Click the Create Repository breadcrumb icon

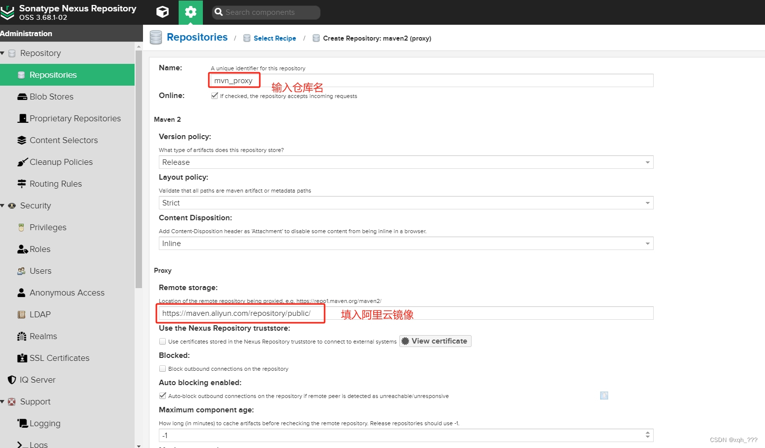[x=316, y=38]
